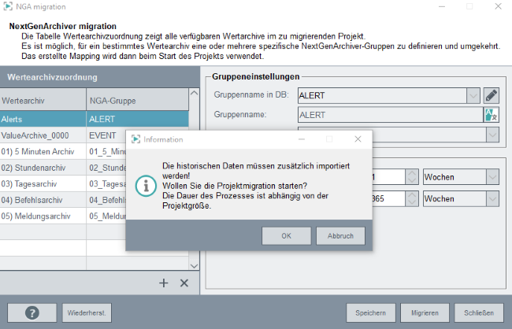Click the 365 value field
The image size is (512, 329).
[388, 199]
